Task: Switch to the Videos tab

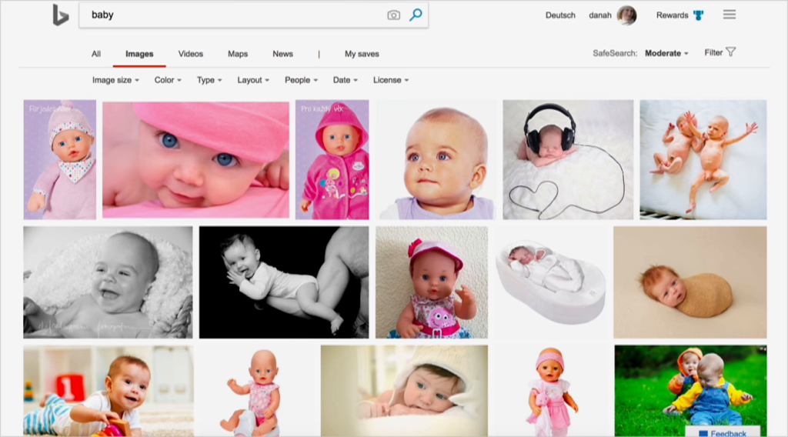Action: [191, 54]
